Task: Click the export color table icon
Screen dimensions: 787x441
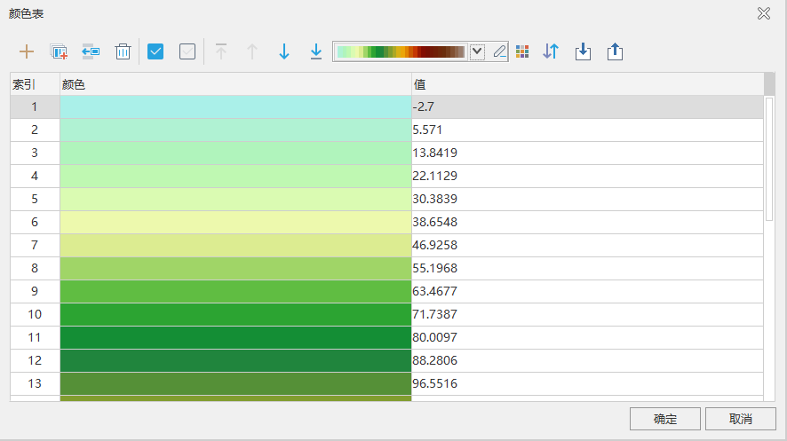Action: tap(615, 51)
